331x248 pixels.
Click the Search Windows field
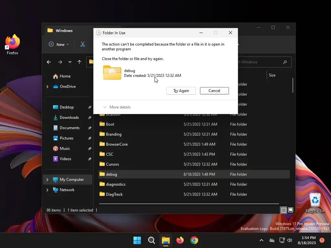tap(264, 62)
